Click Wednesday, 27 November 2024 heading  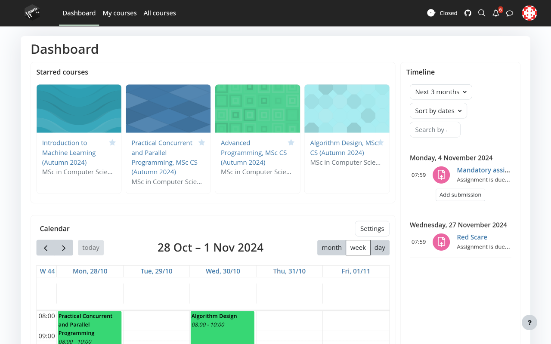pyautogui.click(x=458, y=225)
